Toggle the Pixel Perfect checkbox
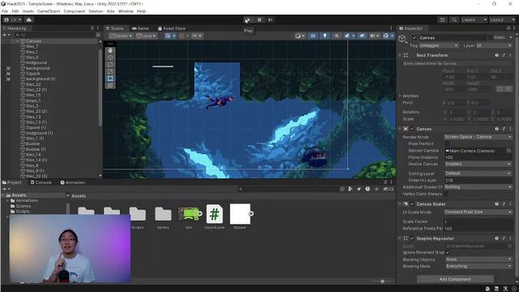This screenshot has height=292, width=519. click(447, 144)
